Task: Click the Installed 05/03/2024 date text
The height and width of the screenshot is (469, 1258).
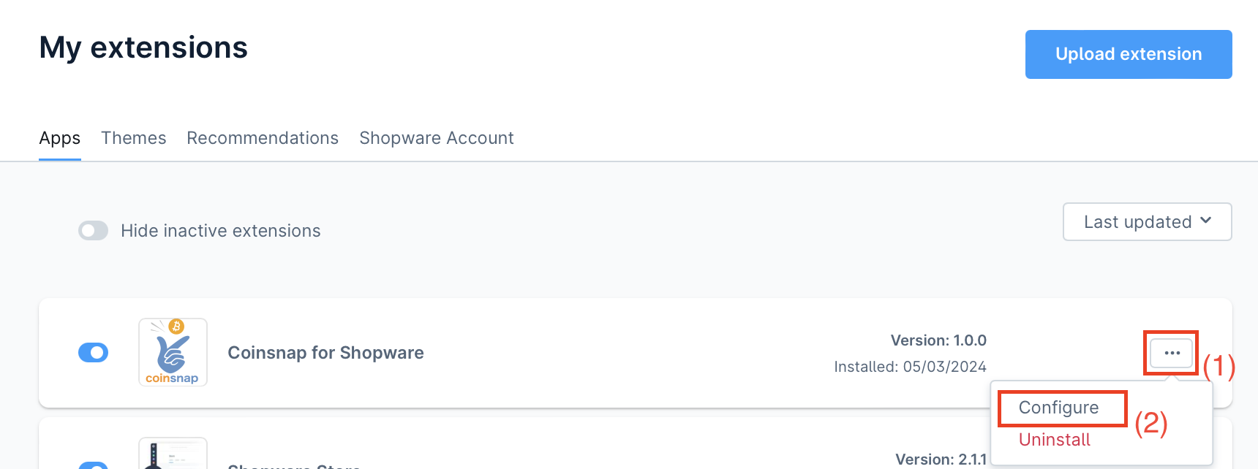Action: click(910, 367)
